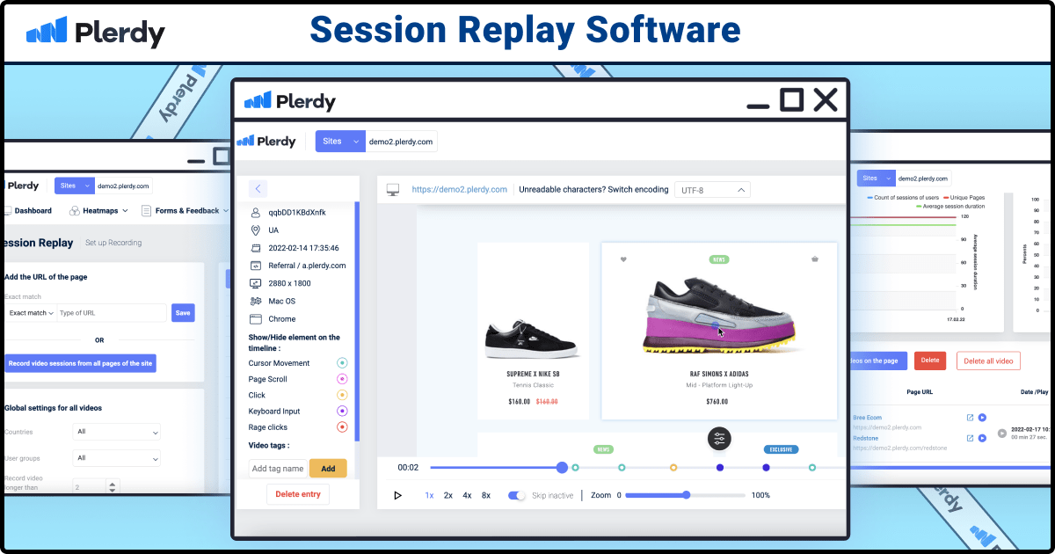Hide Cursor Movement events on the timeline
The height and width of the screenshot is (554, 1055).
coord(343,362)
